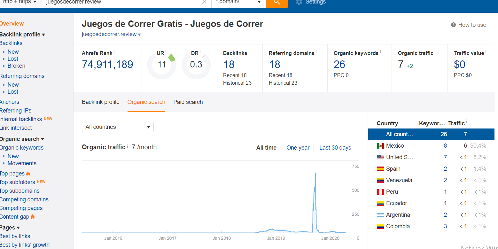498x249 pixels.
Task: Click Colombia's keyword count 3
Action: click(x=445, y=226)
